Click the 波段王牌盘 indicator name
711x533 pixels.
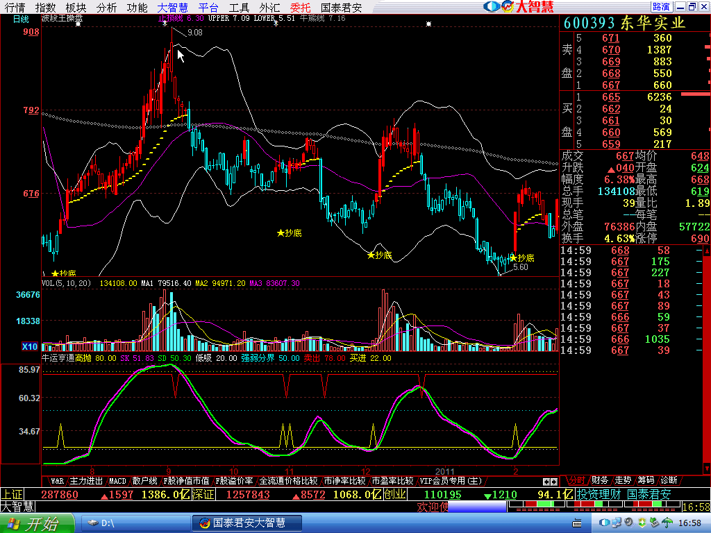coord(62,19)
